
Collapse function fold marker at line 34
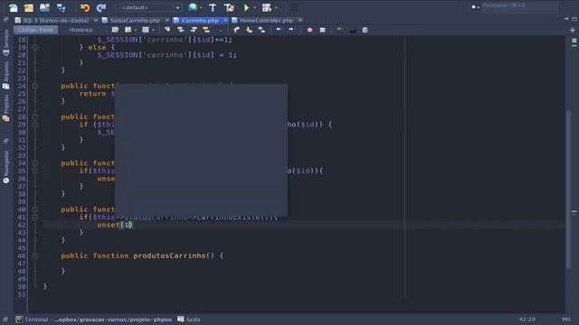pos(35,162)
